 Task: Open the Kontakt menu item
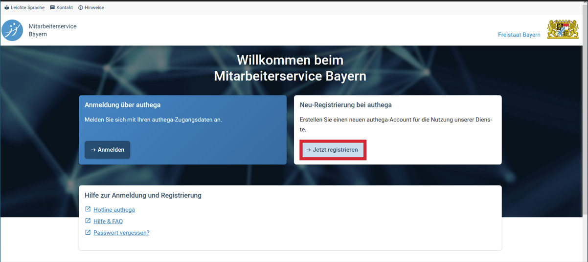[65, 8]
